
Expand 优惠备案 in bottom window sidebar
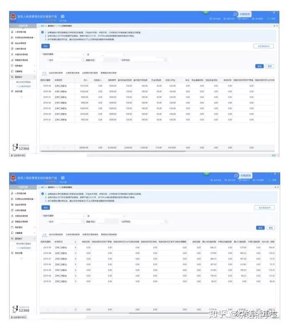click(34, 233)
